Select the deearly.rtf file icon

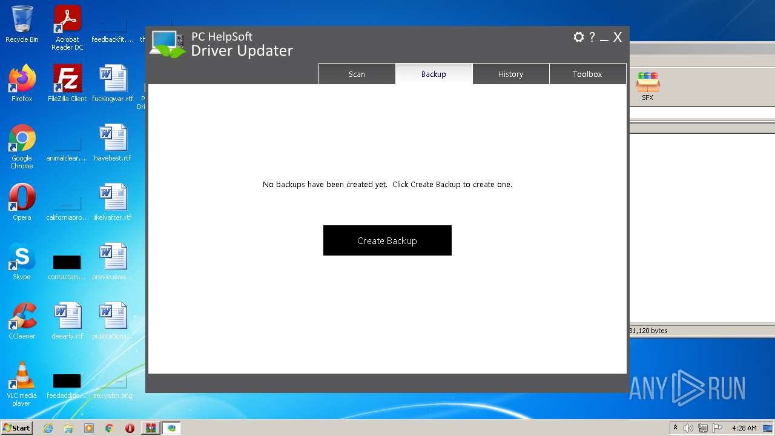pos(67,321)
